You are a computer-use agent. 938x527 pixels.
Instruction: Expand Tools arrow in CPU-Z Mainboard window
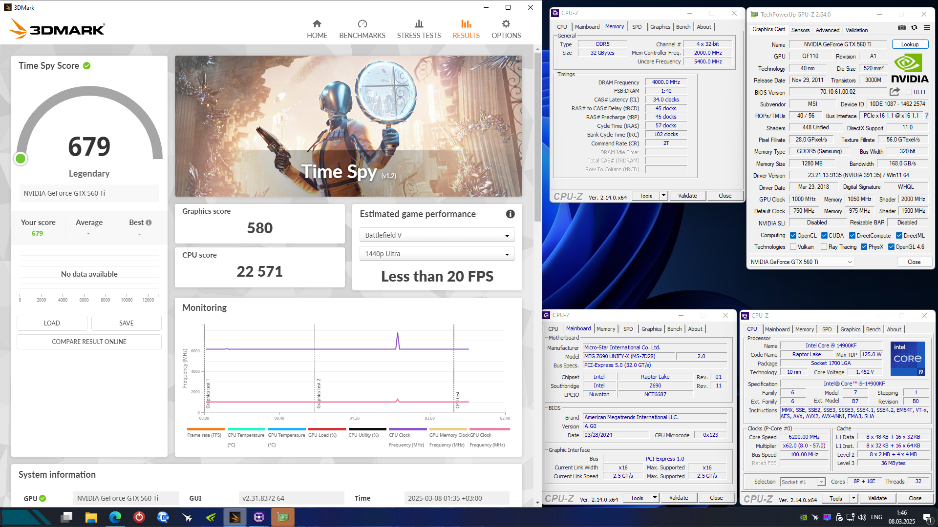655,498
